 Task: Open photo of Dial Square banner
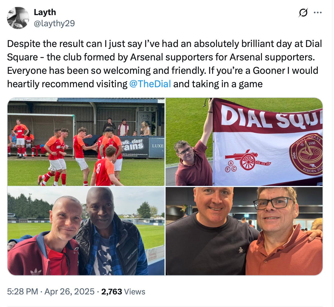[244, 142]
